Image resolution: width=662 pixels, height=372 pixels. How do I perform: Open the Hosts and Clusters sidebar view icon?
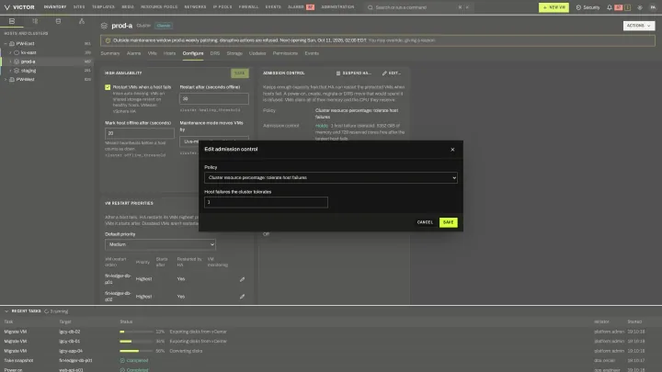tap(12, 21)
